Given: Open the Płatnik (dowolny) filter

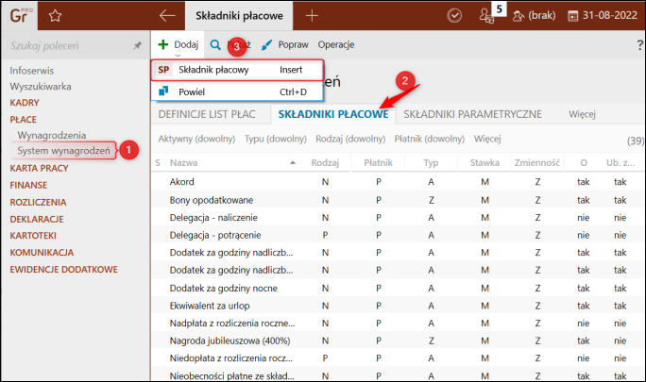Looking at the screenshot, I should click(x=430, y=139).
